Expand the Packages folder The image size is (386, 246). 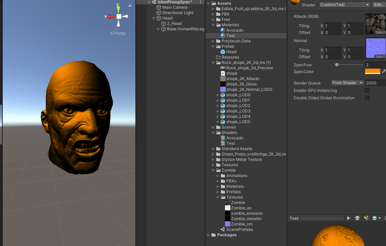click(208, 235)
